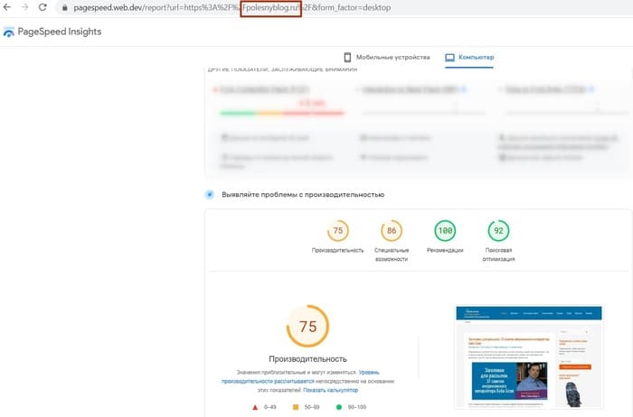Select the Компьютер tab
This screenshot has width=633, height=417.
pyautogui.click(x=469, y=58)
